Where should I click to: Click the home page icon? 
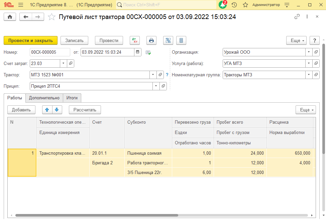10,17
